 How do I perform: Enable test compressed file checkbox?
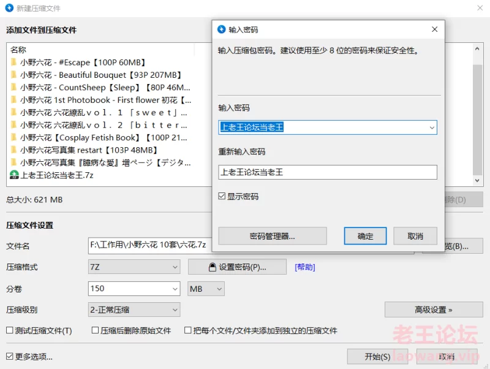pyautogui.click(x=10, y=331)
